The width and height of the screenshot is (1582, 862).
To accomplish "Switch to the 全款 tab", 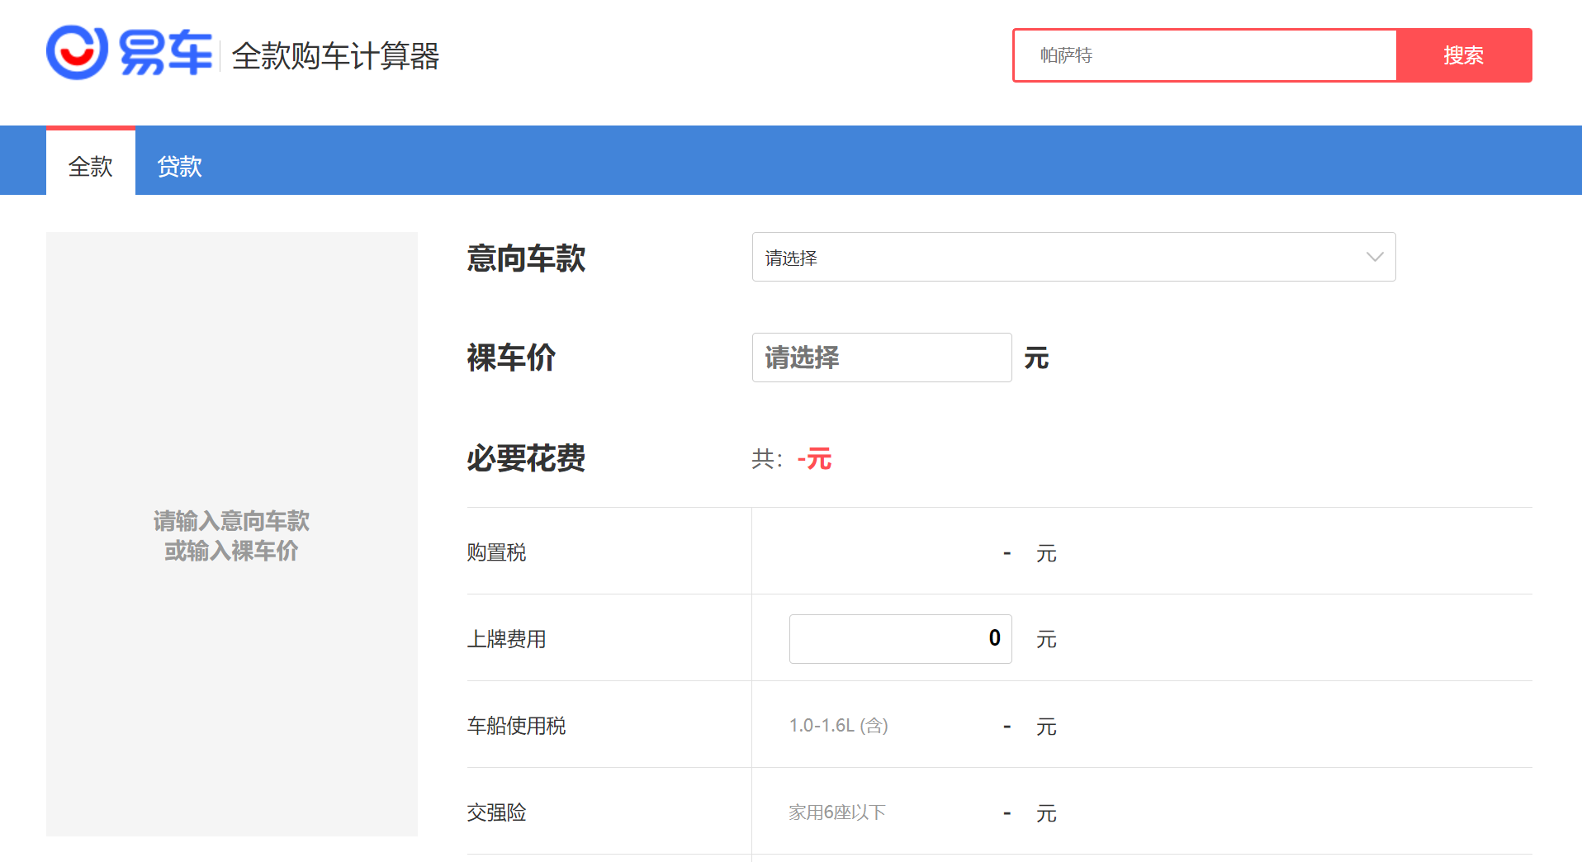I will pos(90,166).
